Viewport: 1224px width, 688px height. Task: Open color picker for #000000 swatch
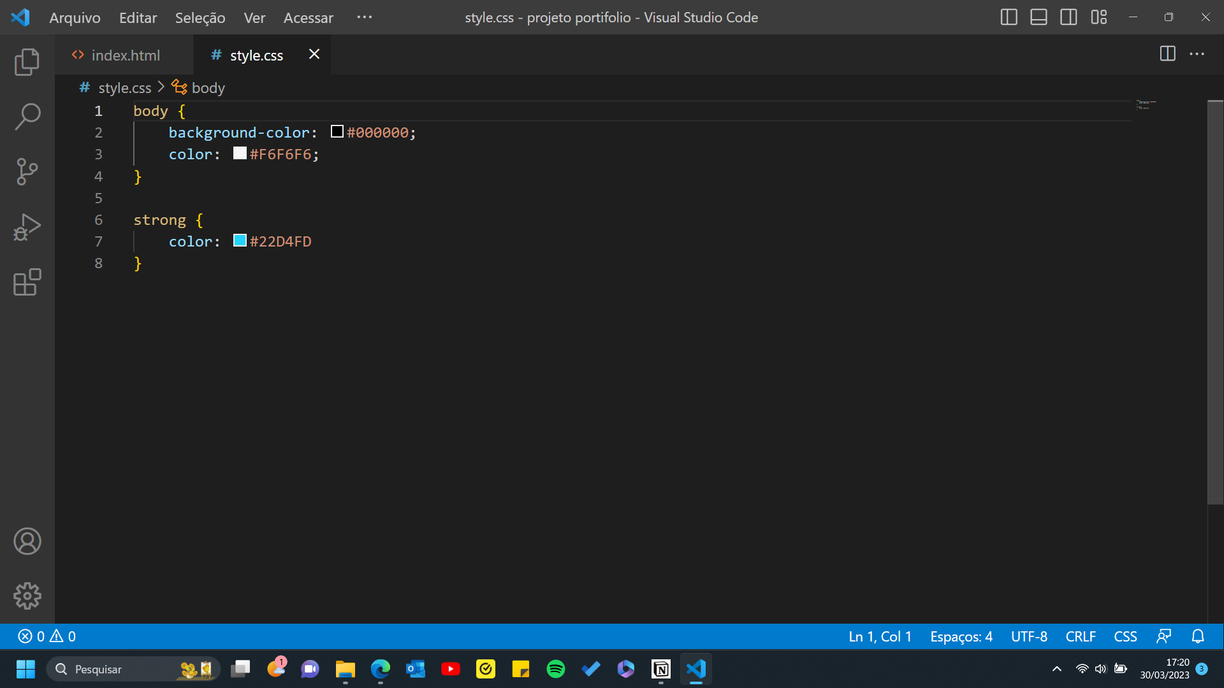click(337, 131)
